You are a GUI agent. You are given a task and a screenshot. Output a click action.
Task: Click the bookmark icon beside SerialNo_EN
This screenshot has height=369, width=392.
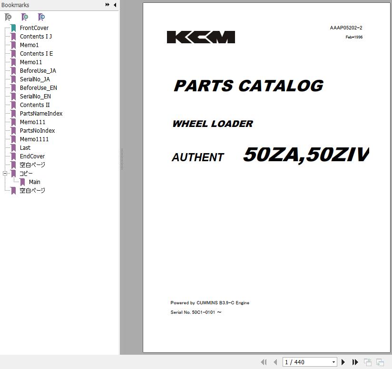[x=13, y=97]
